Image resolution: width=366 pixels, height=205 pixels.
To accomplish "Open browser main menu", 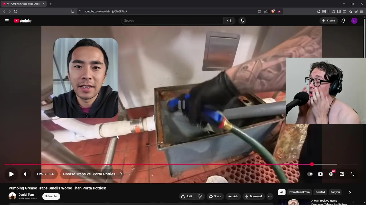I will [x=362, y=11].
